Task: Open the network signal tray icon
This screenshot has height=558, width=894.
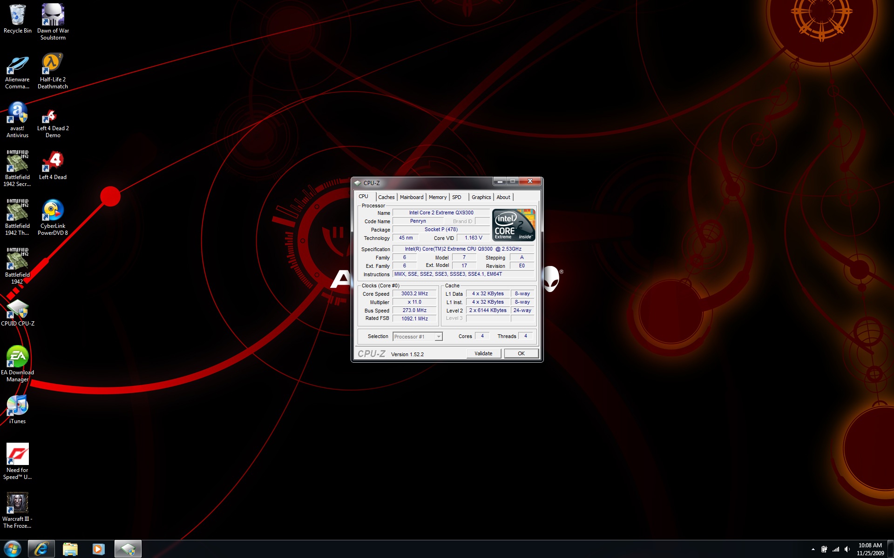Action: (x=836, y=549)
